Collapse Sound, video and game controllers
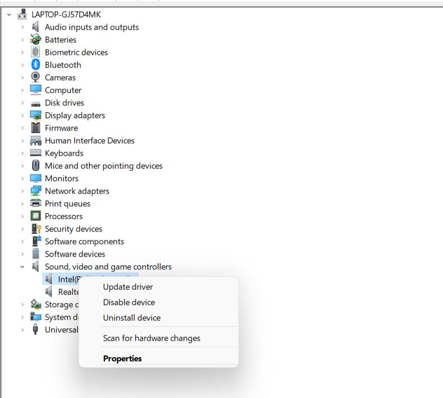The image size is (443, 398). (x=22, y=267)
